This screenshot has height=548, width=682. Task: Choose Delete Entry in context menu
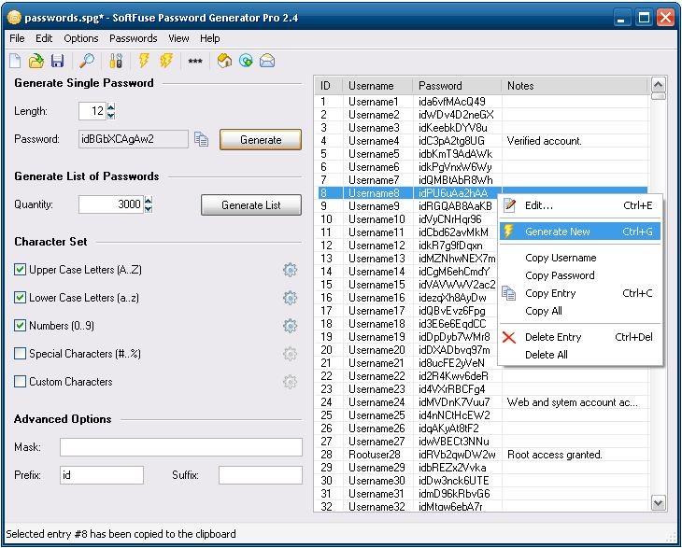(580, 337)
